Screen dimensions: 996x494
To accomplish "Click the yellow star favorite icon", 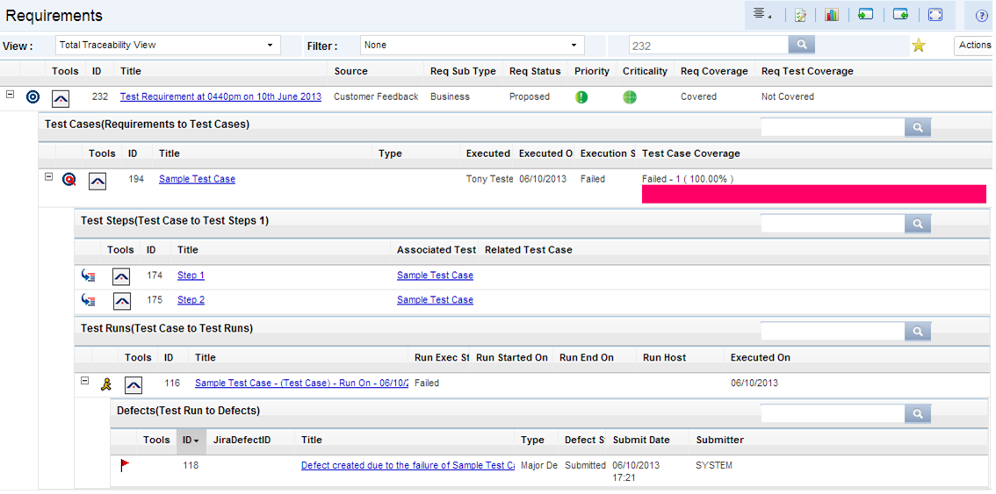I will (919, 45).
